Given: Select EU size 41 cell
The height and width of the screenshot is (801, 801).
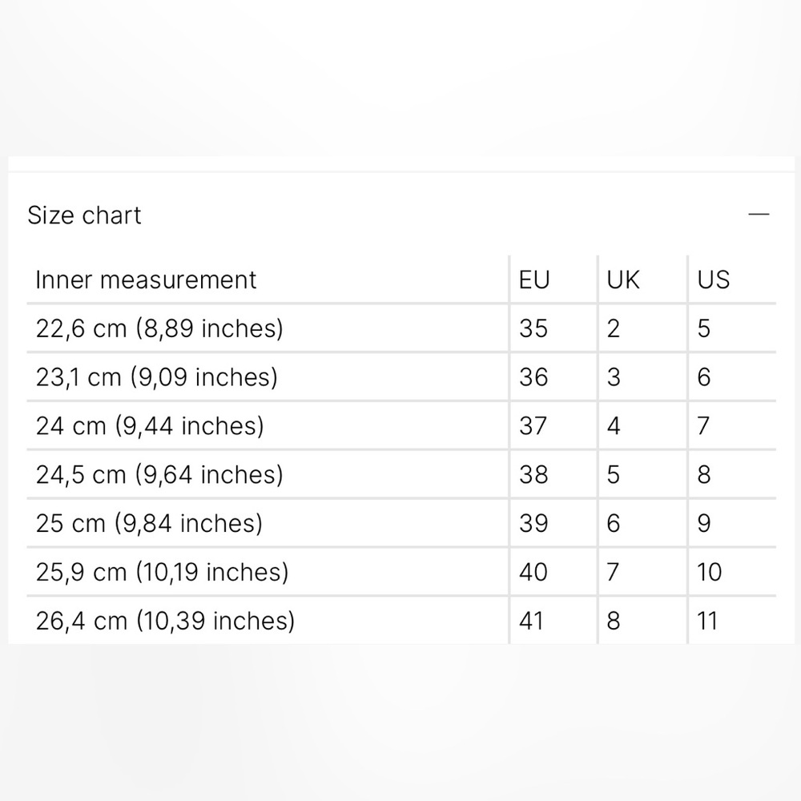Looking at the screenshot, I should pyautogui.click(x=531, y=621).
